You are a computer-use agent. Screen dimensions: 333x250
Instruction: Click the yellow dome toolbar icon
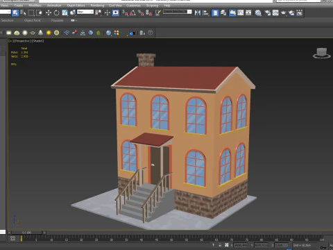click(x=17, y=33)
